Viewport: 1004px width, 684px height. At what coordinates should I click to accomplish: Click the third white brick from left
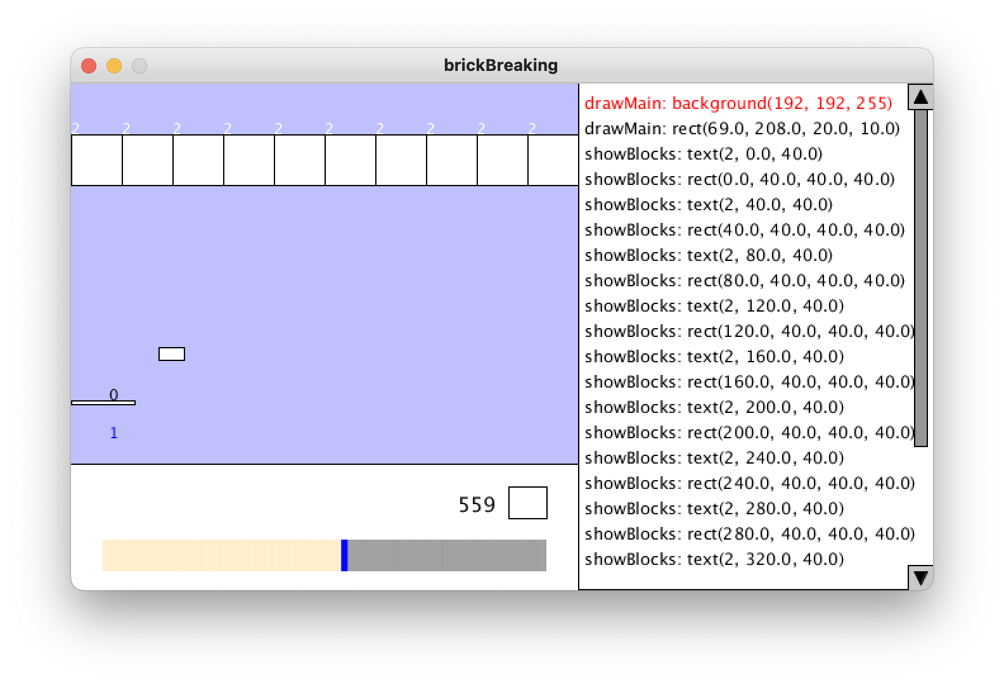click(198, 160)
